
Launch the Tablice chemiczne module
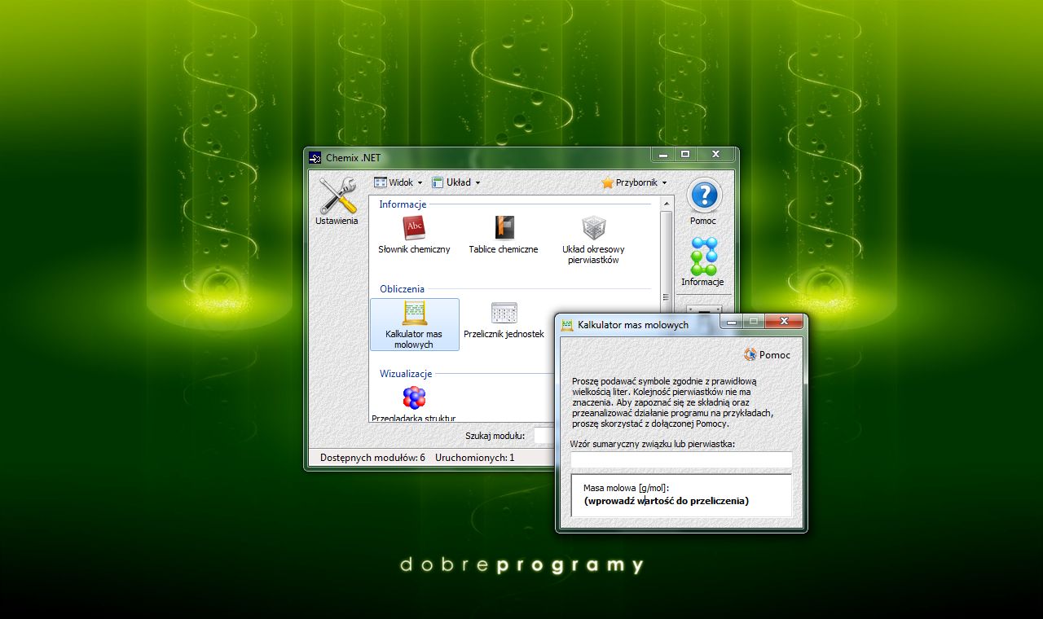[504, 235]
